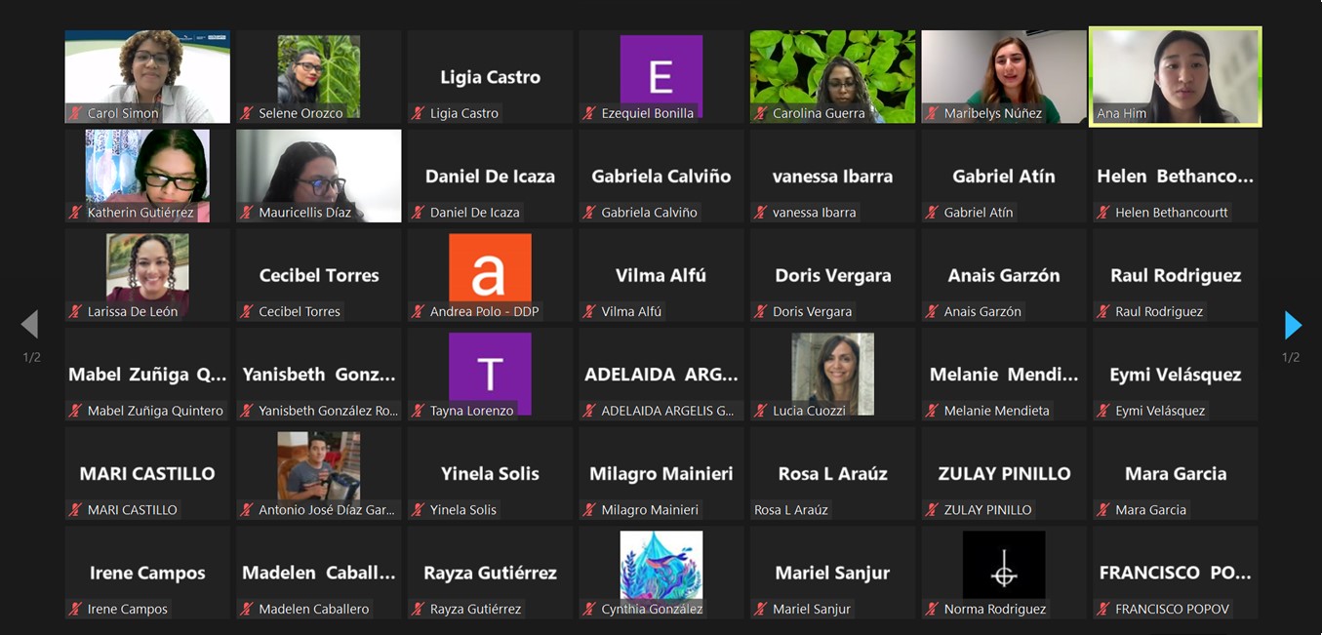Click large name Milagro Mainieri on tile
Viewport: 1322px width, 635px height.
(661, 474)
